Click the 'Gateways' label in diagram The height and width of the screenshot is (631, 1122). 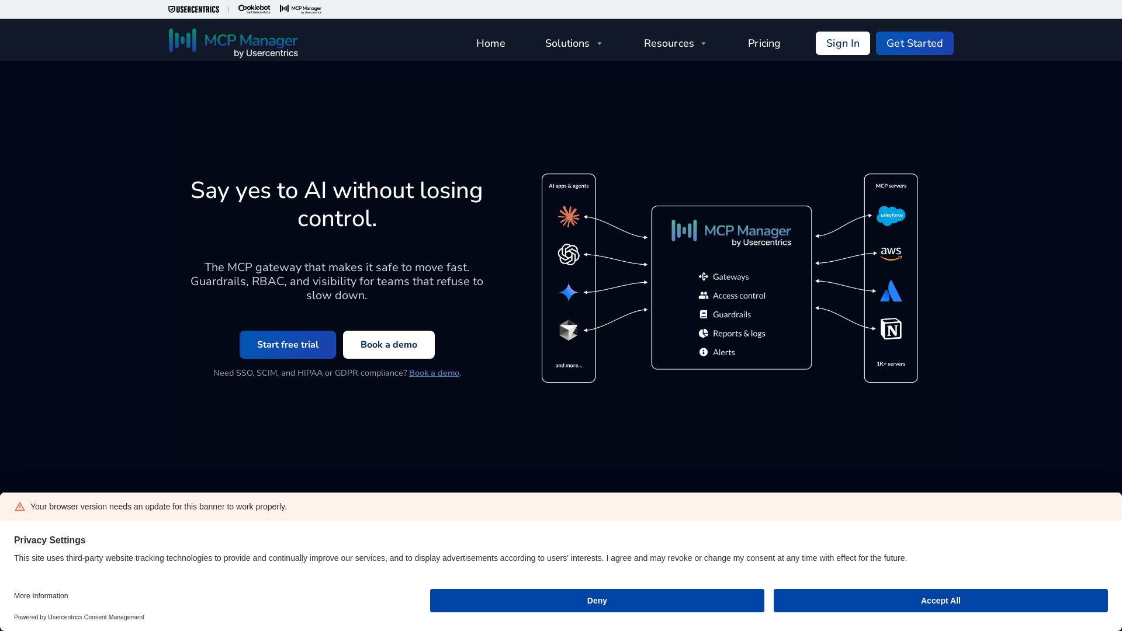coord(730,277)
